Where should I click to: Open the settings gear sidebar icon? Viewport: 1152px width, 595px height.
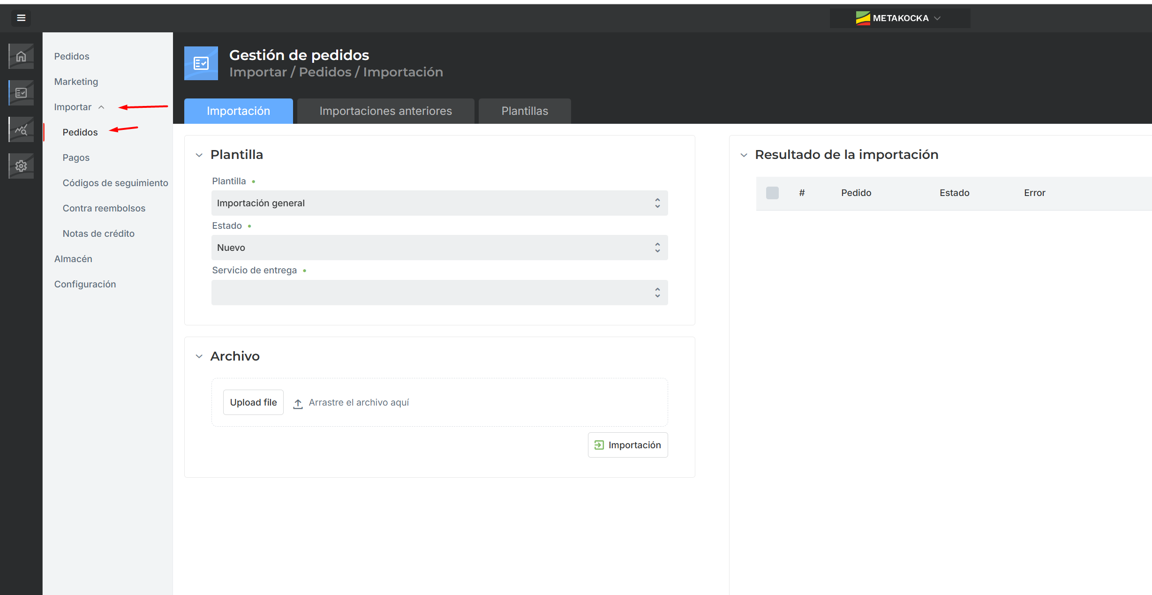(x=21, y=166)
